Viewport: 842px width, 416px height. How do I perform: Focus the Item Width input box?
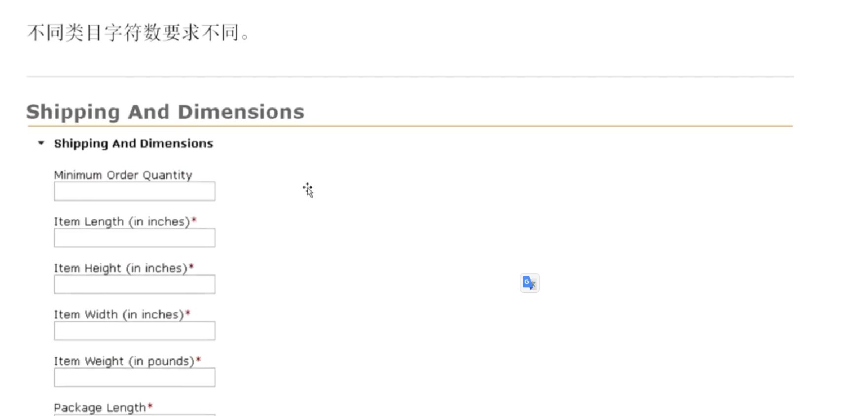[x=135, y=331]
